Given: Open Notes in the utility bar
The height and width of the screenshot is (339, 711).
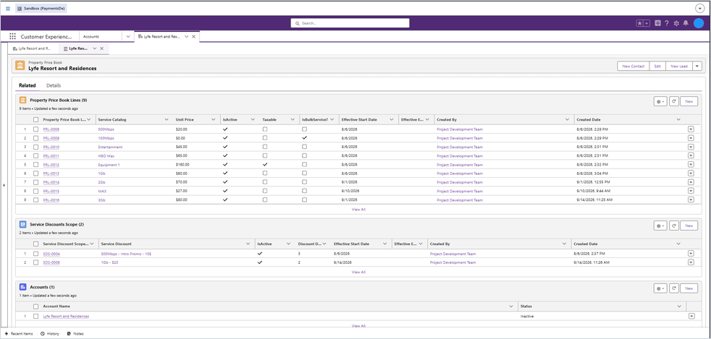Looking at the screenshot, I should 75,333.
